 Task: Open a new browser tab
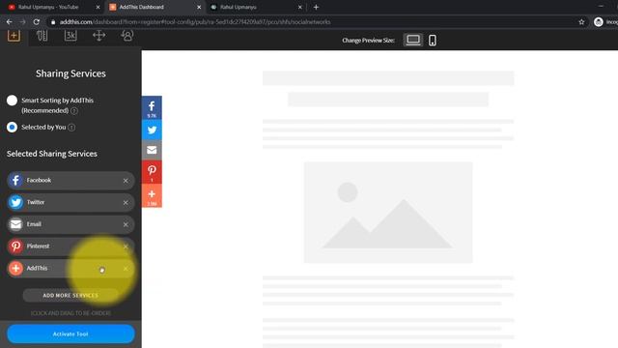coord(316,7)
